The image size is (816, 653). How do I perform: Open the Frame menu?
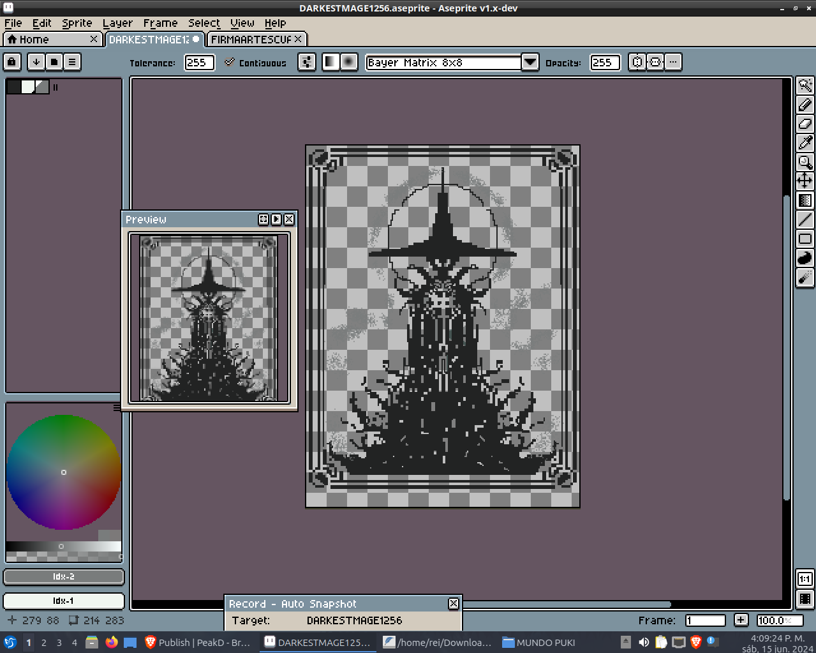[x=160, y=23]
